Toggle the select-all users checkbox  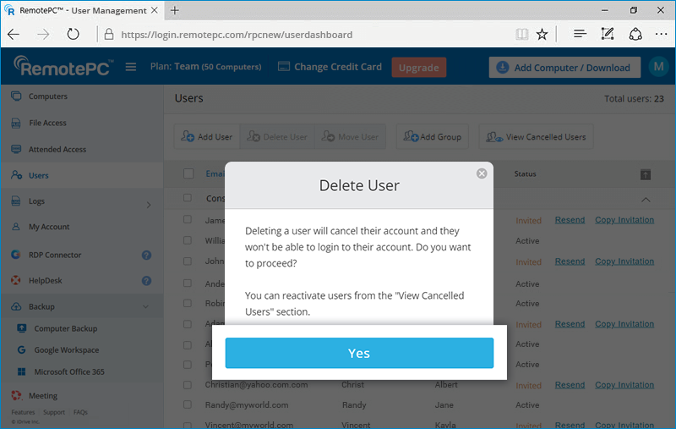tap(188, 174)
